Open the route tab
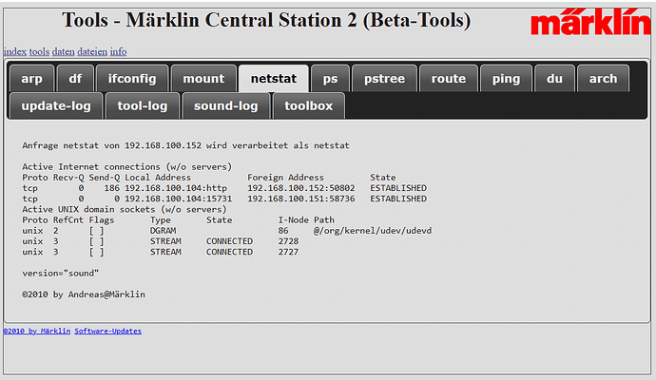656x380 pixels. [x=448, y=79]
